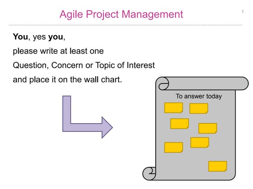
Task: Click the sticky note right of the lower-left one
Action: pos(200,143)
